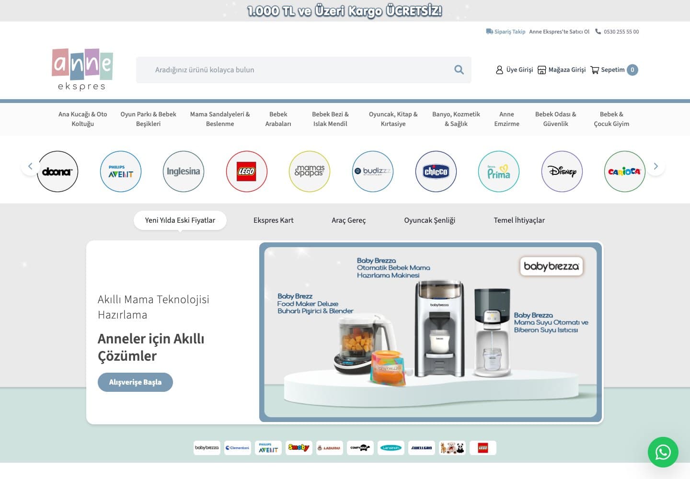Open the Baby Brezza promotional banner
This screenshot has height=479, width=690.
(x=430, y=332)
